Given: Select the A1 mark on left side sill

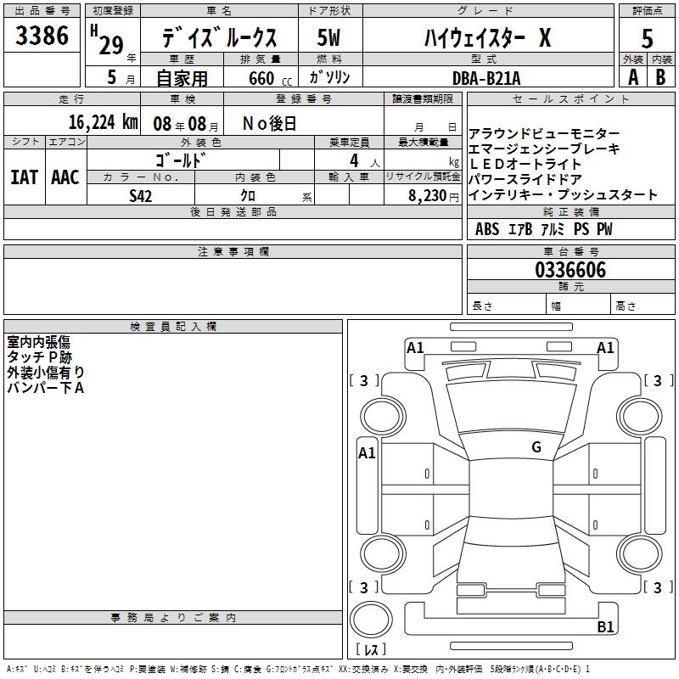Looking at the screenshot, I should 367,453.
